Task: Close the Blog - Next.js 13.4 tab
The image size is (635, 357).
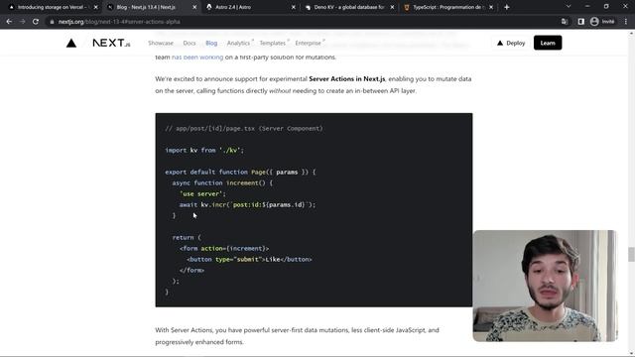Action: click(x=194, y=7)
